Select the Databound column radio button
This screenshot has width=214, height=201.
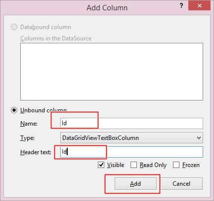(14, 27)
